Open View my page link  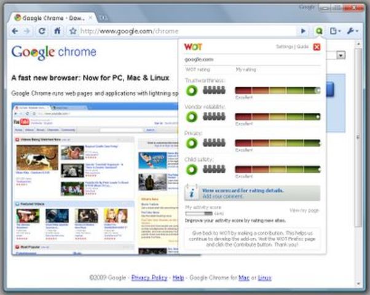(304, 210)
